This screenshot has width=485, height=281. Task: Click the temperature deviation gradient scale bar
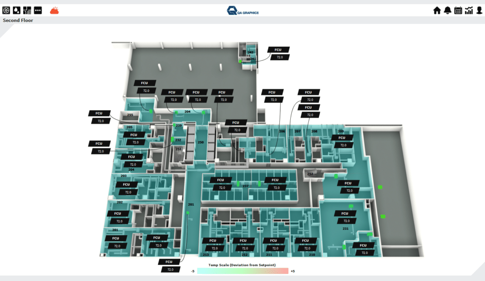(x=243, y=271)
